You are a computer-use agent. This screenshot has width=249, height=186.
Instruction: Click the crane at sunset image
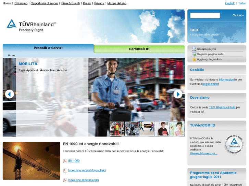tap(32, 161)
